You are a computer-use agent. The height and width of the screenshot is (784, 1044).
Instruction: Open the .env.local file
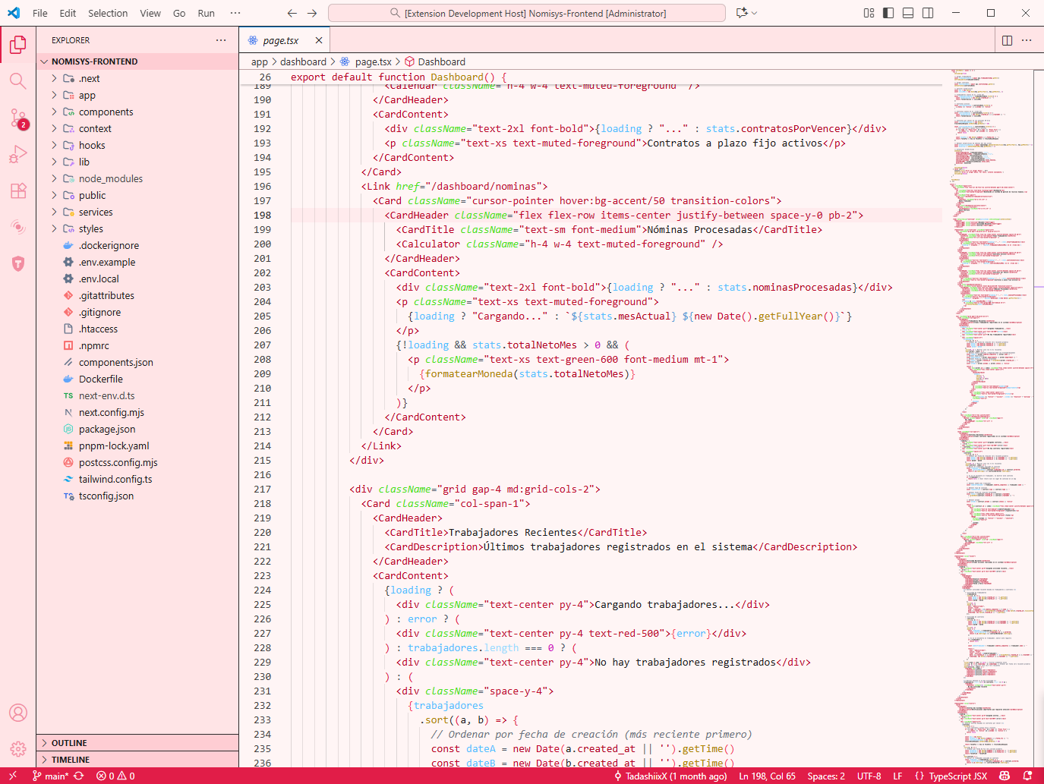(137, 279)
